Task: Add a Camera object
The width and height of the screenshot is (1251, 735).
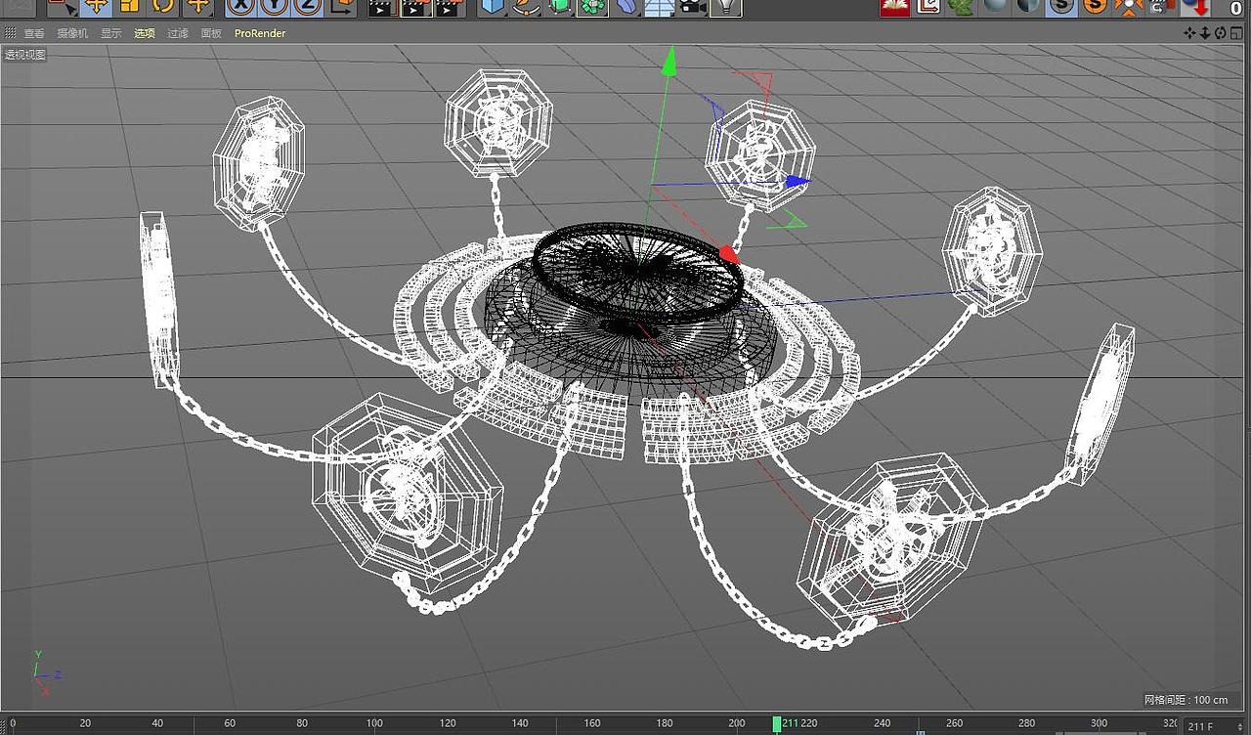Action: [692, 8]
